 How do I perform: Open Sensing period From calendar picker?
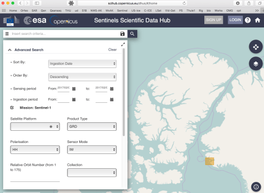74,89
